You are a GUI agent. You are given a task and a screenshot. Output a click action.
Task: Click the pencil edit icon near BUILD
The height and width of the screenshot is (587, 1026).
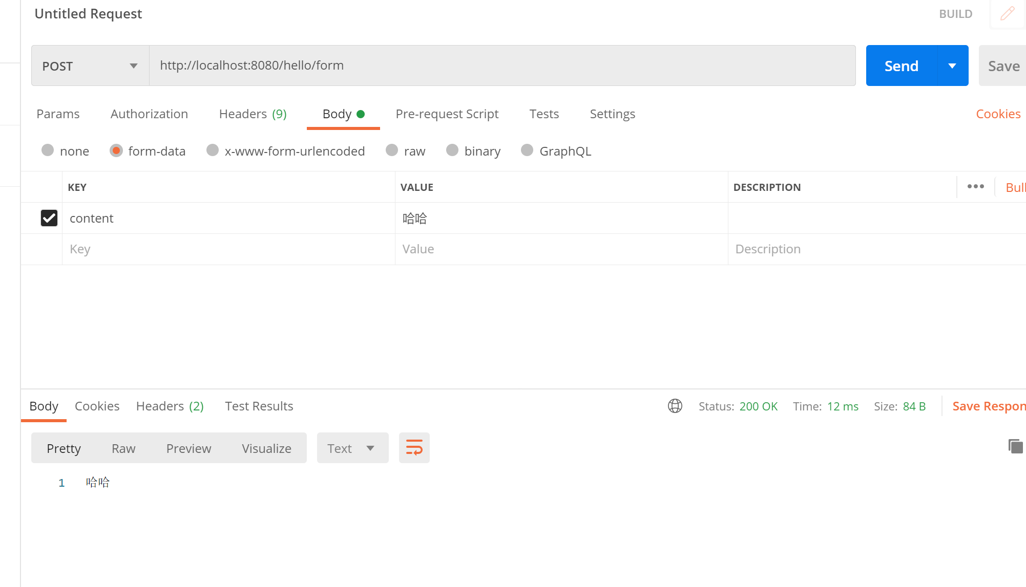[1007, 14]
